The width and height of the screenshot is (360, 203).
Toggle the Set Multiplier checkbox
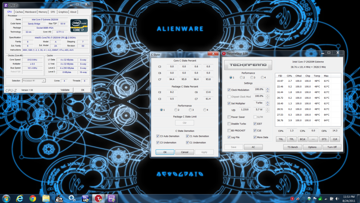tap(229, 103)
